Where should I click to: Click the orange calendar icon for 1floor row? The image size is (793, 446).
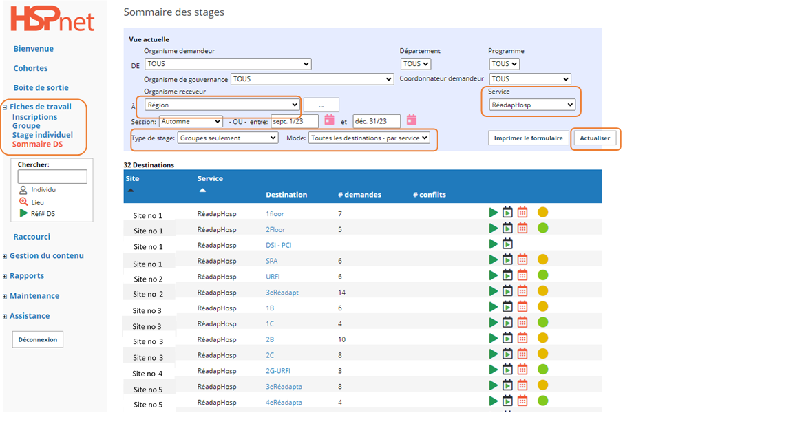point(522,213)
